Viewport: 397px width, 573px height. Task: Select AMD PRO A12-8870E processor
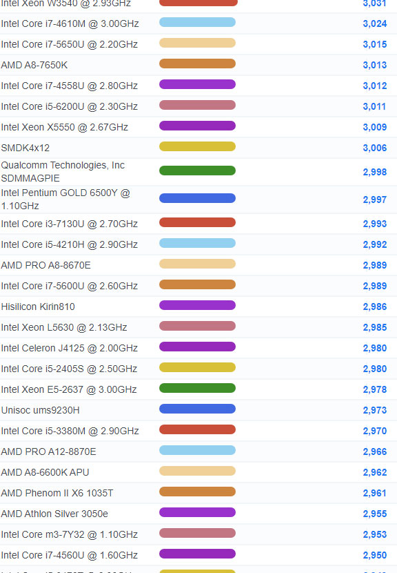(x=48, y=451)
